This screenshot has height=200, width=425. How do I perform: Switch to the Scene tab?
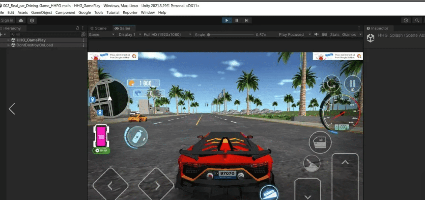click(x=99, y=28)
